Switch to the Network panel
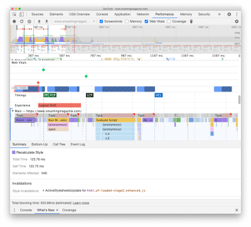Screen dimensions: 251x227 coord(142,14)
